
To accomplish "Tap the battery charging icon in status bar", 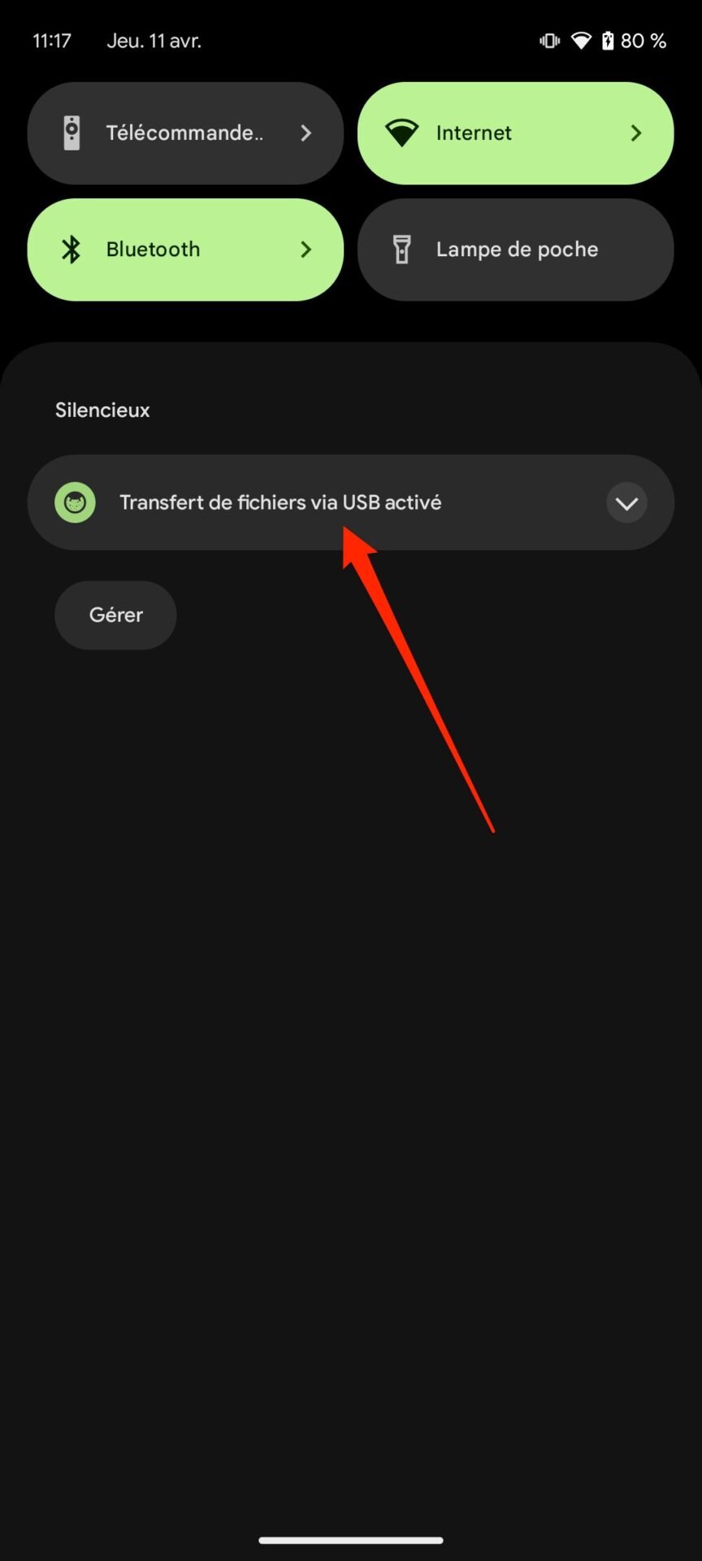I will pyautogui.click(x=608, y=41).
